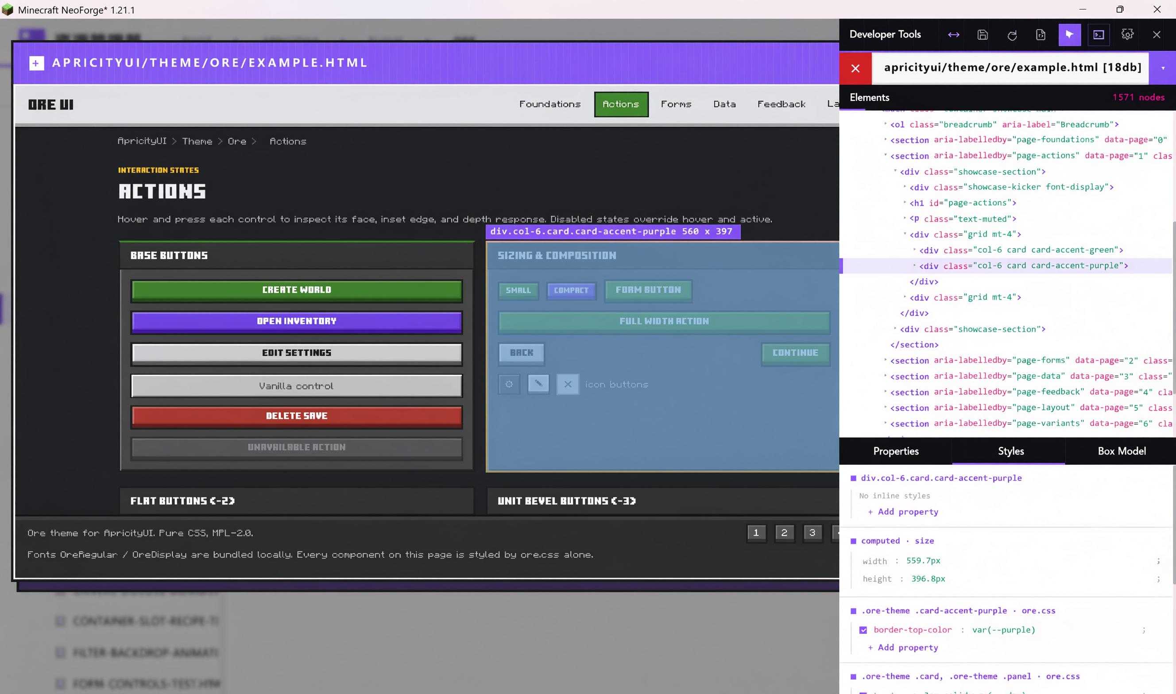Click the Styles panel vertical scrollbar
Screen dimensions: 1176x694
click(1174, 525)
